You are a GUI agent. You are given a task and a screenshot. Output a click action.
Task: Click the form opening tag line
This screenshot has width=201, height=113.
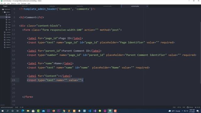click(72, 30)
